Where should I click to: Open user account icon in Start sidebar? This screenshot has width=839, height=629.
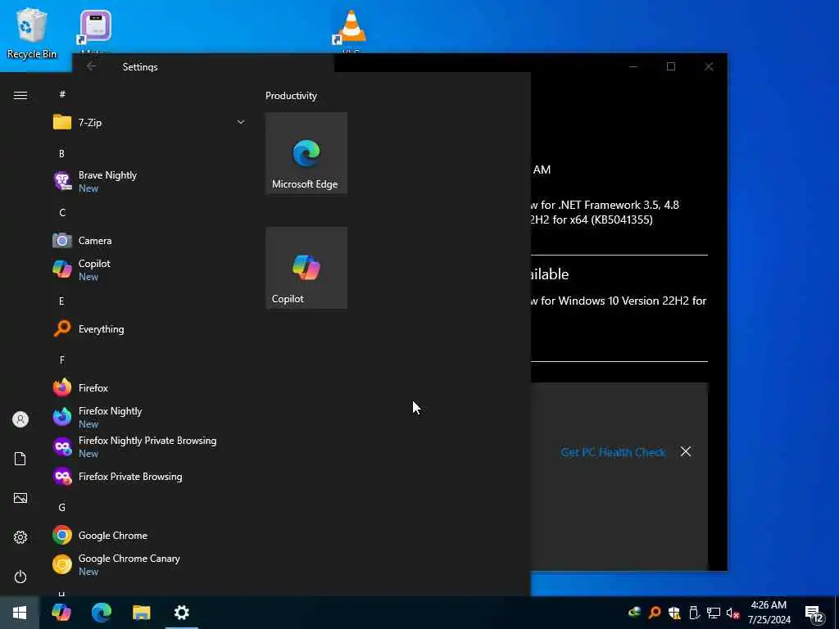(x=20, y=419)
